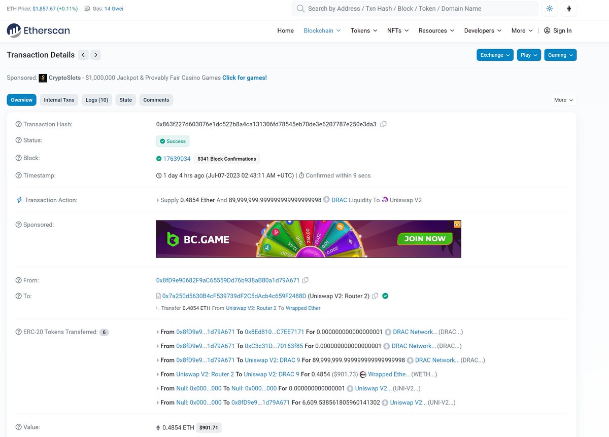The height and width of the screenshot is (437, 609).
Task: Open the More dropdown beside tabs
Action: coord(563,100)
